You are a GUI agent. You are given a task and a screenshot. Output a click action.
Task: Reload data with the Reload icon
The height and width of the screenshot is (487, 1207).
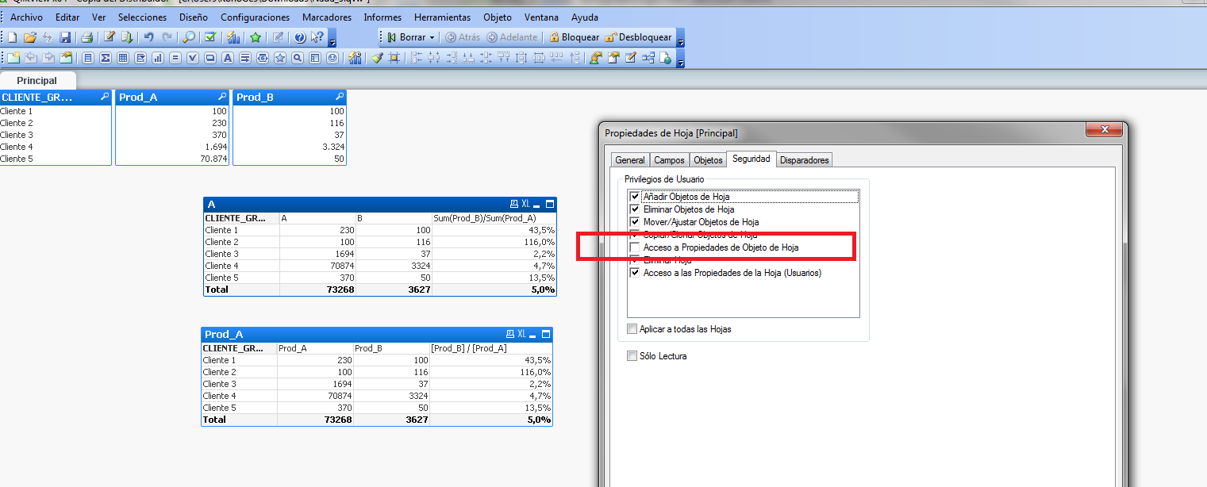127,37
